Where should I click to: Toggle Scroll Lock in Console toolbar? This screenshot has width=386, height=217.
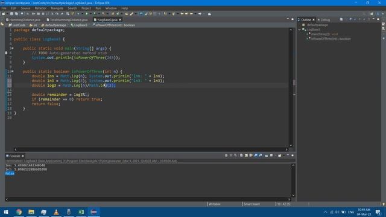[246, 156]
